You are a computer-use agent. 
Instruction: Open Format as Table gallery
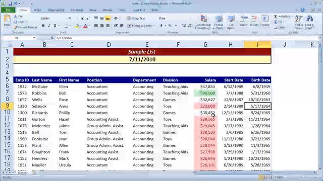click(219, 22)
